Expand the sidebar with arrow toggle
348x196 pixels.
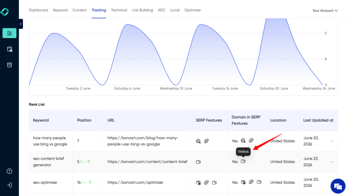21,24
